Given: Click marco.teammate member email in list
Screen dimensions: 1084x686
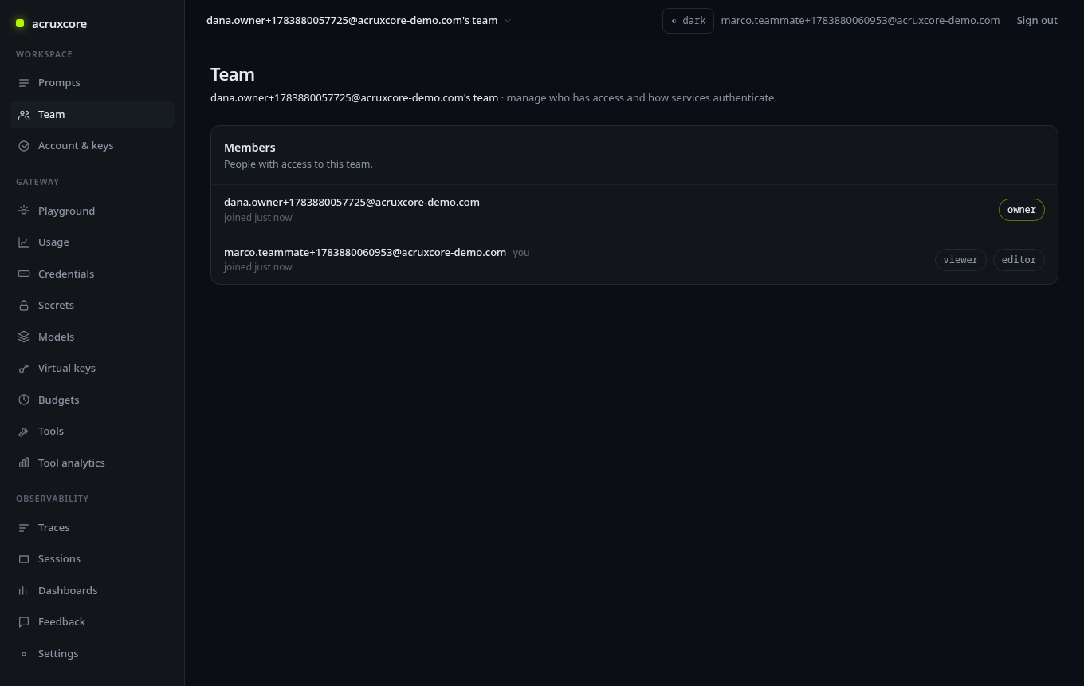Looking at the screenshot, I should [x=365, y=253].
